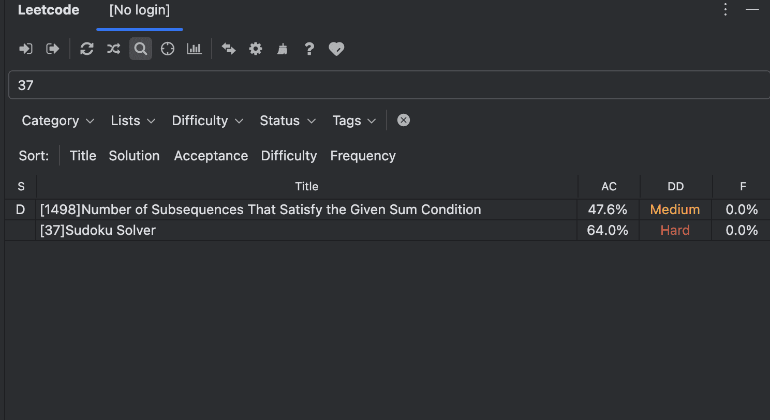Image resolution: width=770 pixels, height=420 pixels.
Task: Open the progress bar chart icon
Action: click(x=194, y=49)
